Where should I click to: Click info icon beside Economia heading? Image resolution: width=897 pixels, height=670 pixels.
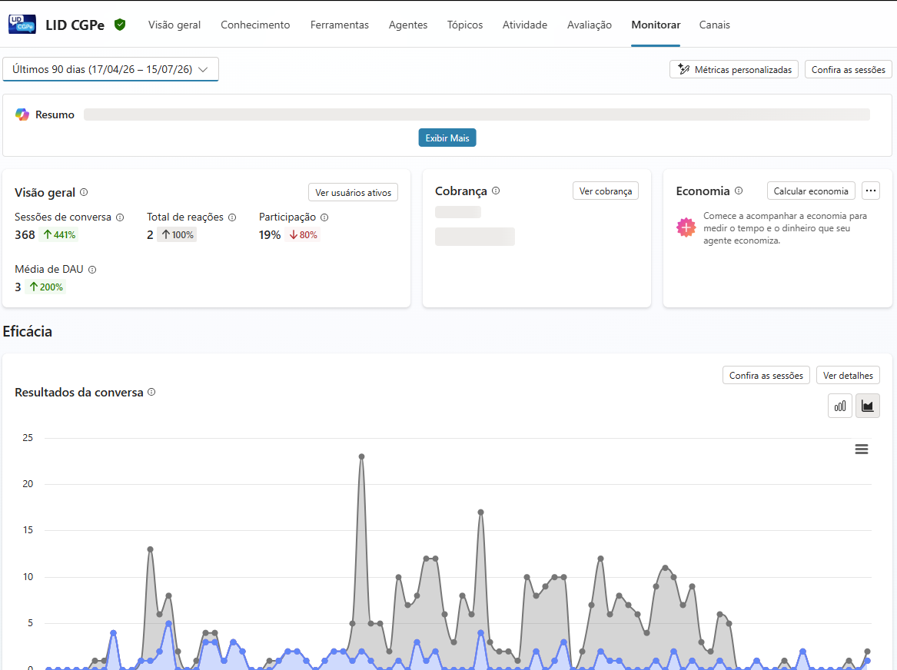pyautogui.click(x=739, y=191)
